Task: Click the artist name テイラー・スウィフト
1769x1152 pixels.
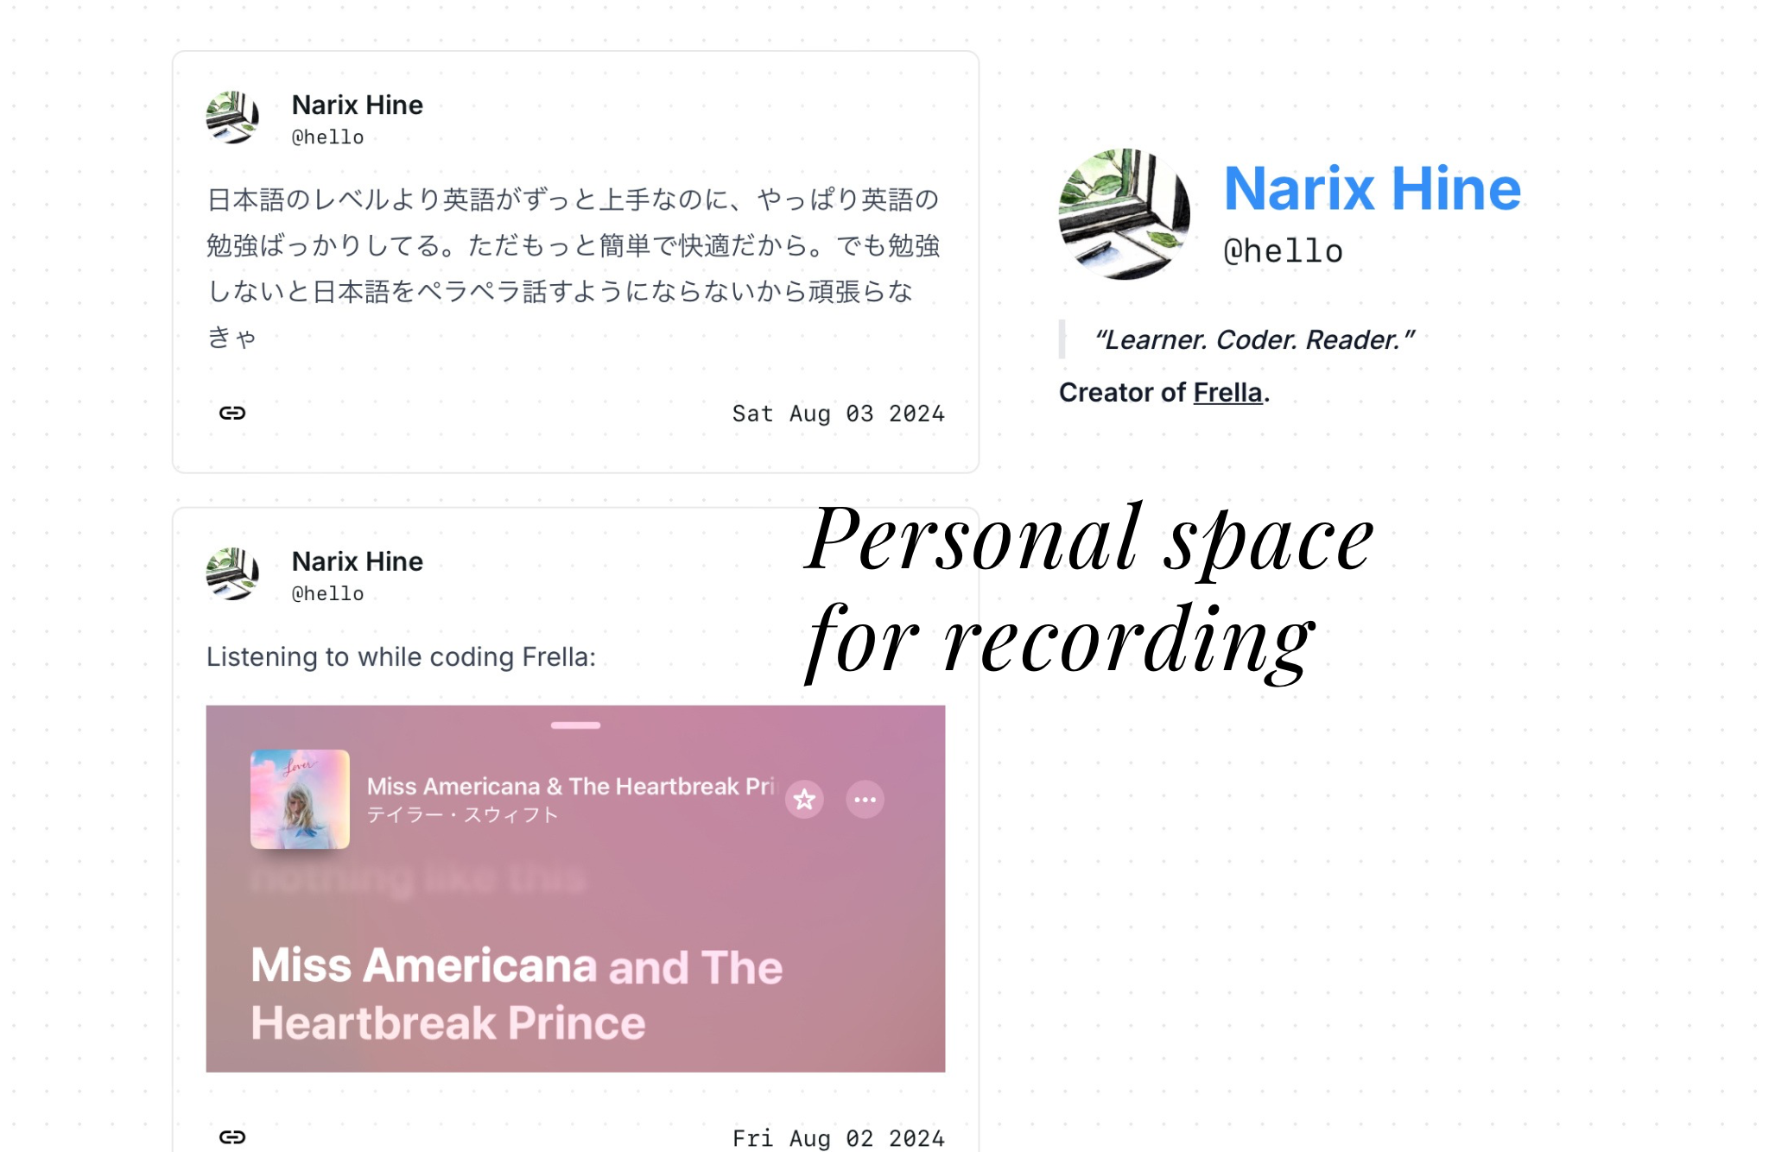Action: pyautogui.click(x=463, y=815)
